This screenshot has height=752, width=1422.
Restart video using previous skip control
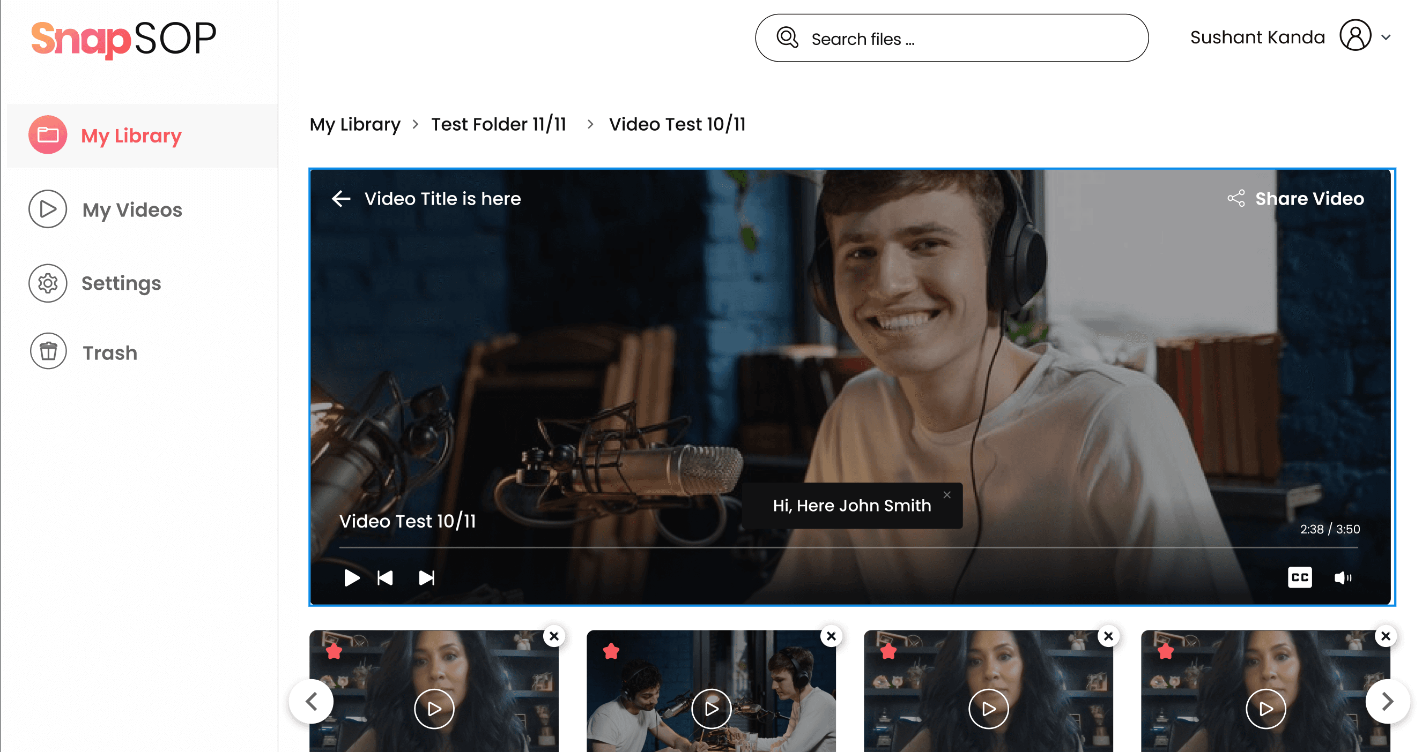pyautogui.click(x=386, y=578)
